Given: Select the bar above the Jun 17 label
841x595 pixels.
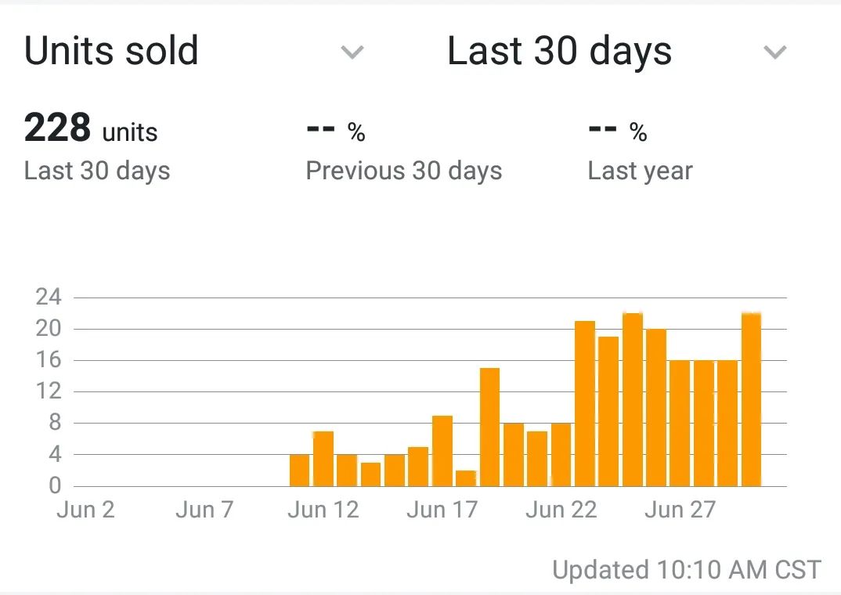Looking at the screenshot, I should pos(442,450).
